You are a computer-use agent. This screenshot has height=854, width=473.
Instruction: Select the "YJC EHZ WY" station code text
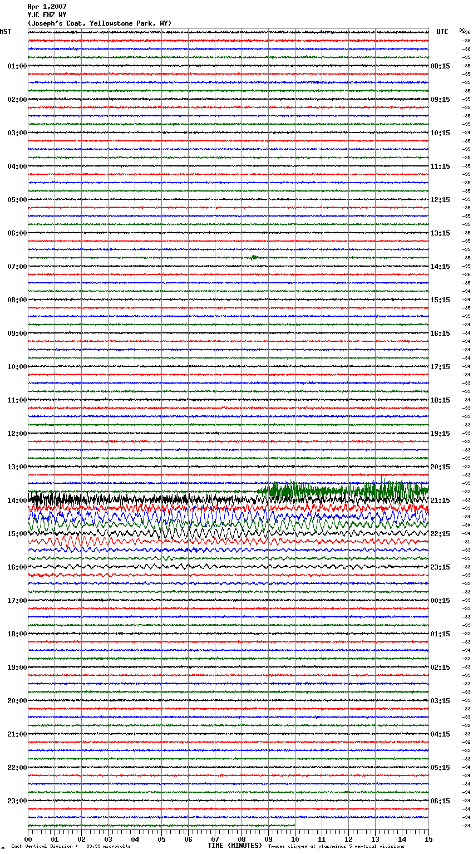(47, 15)
